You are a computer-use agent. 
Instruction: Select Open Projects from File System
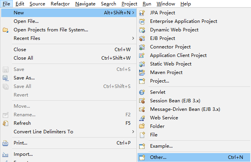click(51, 30)
